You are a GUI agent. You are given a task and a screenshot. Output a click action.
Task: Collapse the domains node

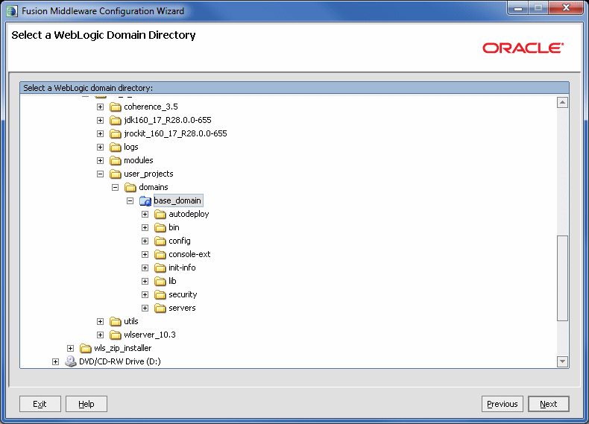[x=116, y=187]
